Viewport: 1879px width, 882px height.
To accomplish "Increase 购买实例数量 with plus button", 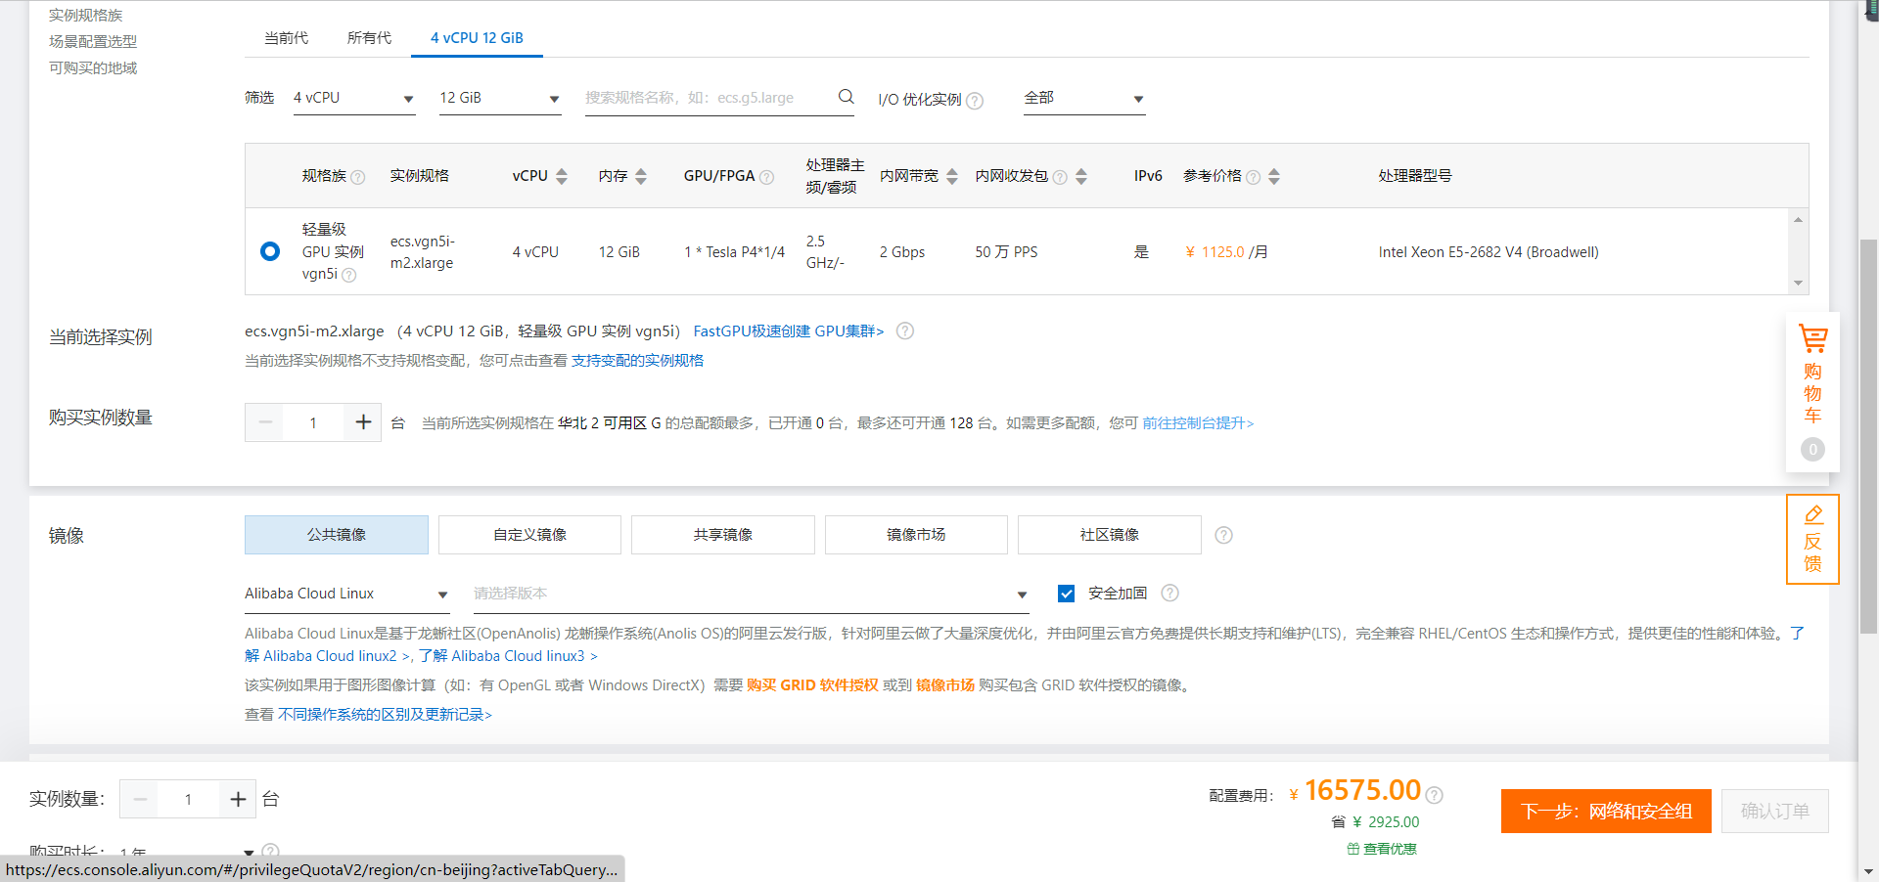I will [363, 422].
